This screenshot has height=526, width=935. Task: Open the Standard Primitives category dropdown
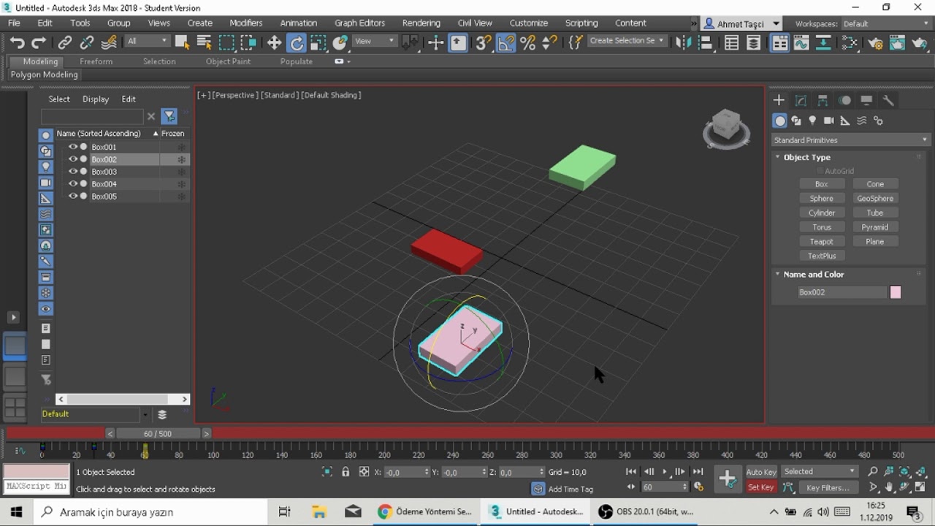coord(850,140)
